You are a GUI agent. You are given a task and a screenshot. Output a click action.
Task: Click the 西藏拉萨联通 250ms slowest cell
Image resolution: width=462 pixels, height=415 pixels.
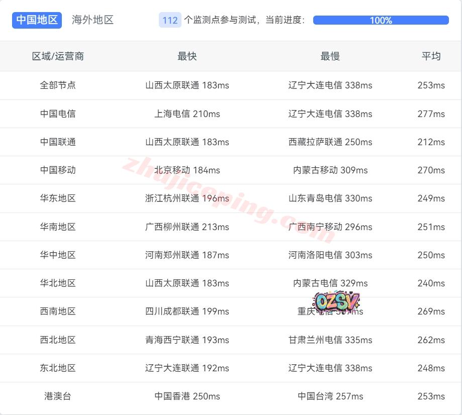pyautogui.click(x=330, y=142)
